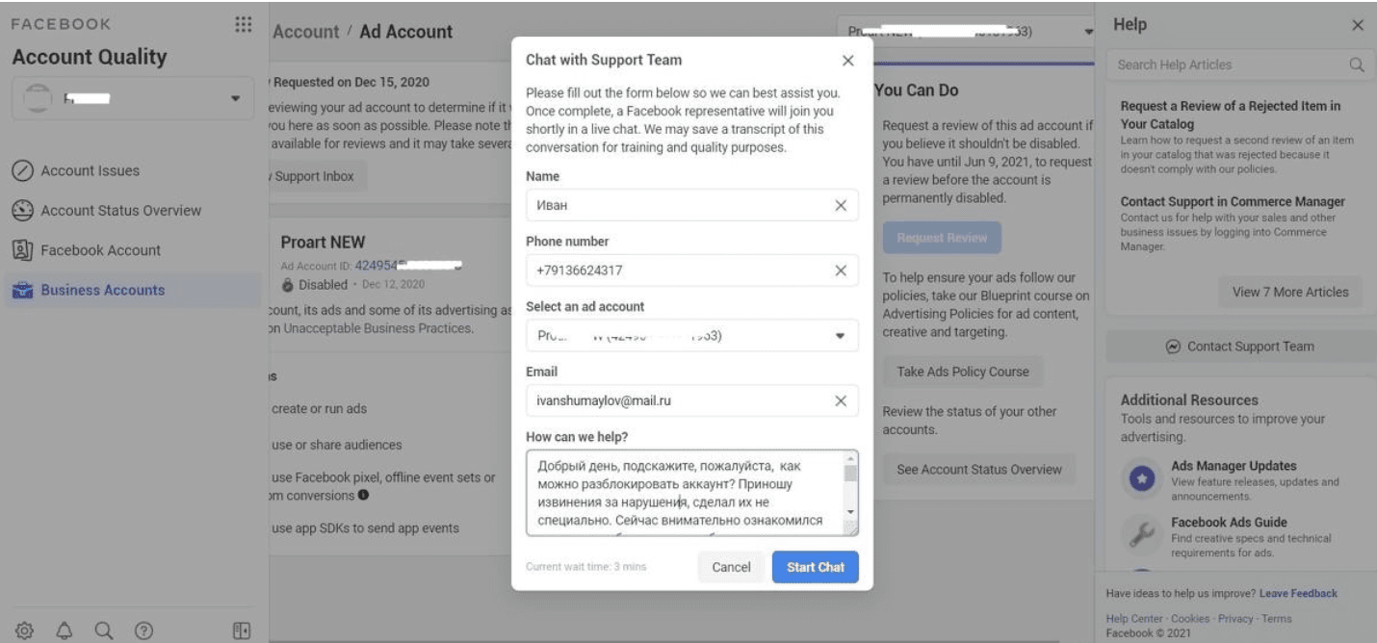Collapse the left navigation panel
The image size is (1377, 643).
coord(243,630)
